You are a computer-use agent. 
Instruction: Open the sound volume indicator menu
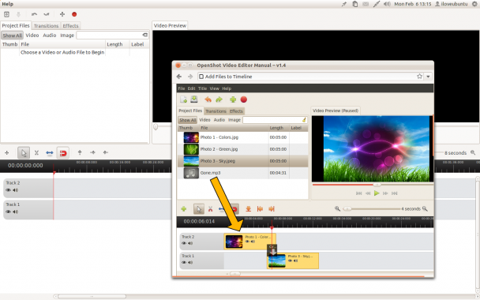(387, 4)
